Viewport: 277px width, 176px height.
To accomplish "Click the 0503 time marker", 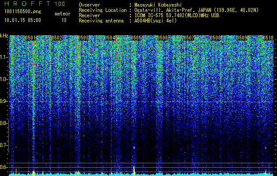I will [x=83, y=38].
